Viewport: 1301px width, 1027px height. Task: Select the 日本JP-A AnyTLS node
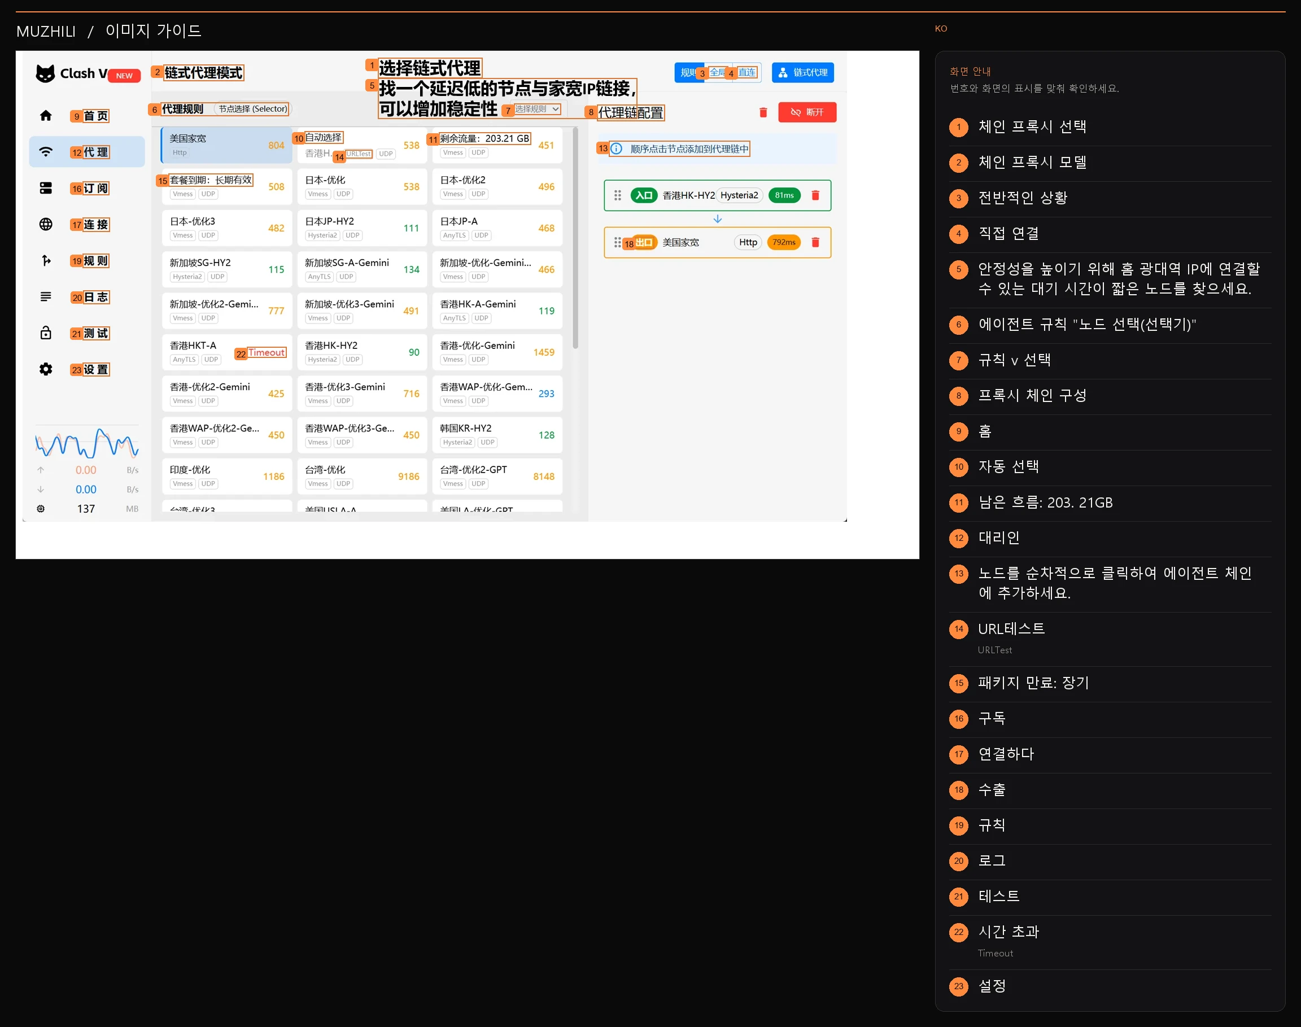click(497, 228)
